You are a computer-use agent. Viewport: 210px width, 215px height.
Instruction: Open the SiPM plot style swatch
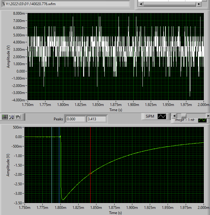[162, 116]
